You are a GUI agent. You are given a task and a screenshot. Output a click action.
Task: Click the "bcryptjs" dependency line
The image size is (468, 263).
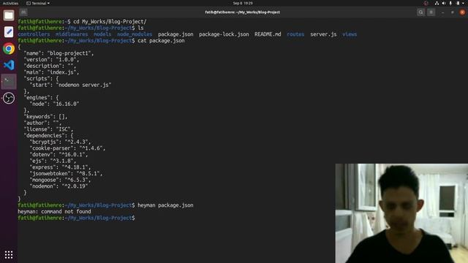point(60,142)
